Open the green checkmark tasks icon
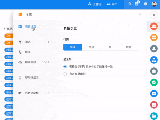This screenshot has width=160, height=120. pyautogui.click(x=154, y=82)
